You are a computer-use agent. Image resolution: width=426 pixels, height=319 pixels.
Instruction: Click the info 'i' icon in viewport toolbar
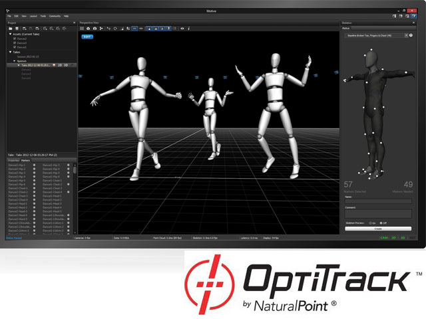coord(189,29)
